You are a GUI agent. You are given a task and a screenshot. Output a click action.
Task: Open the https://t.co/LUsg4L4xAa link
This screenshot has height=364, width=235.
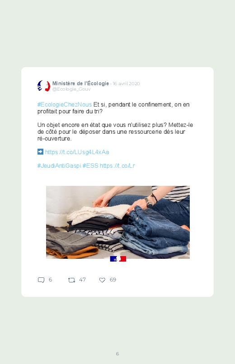77,152
